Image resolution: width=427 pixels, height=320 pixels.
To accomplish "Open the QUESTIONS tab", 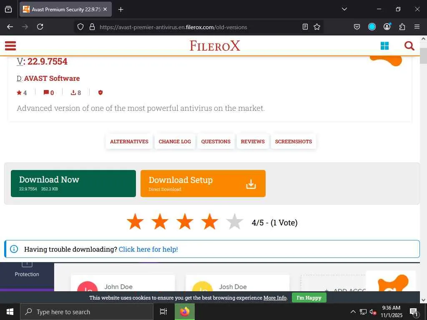I will [x=216, y=142].
